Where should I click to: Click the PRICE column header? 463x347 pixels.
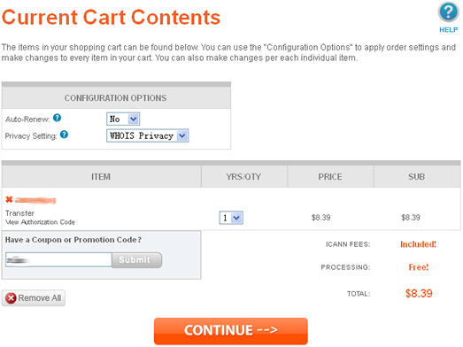tap(330, 177)
